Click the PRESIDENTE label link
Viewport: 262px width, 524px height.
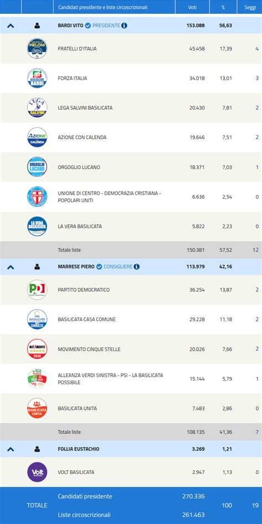pyautogui.click(x=106, y=25)
